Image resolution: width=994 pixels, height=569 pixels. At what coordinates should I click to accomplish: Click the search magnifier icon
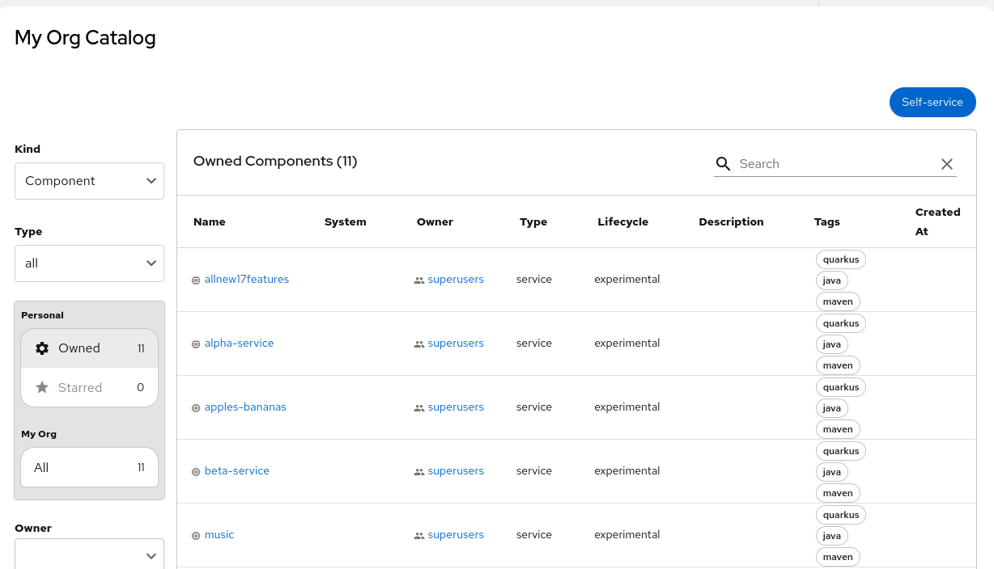click(723, 164)
